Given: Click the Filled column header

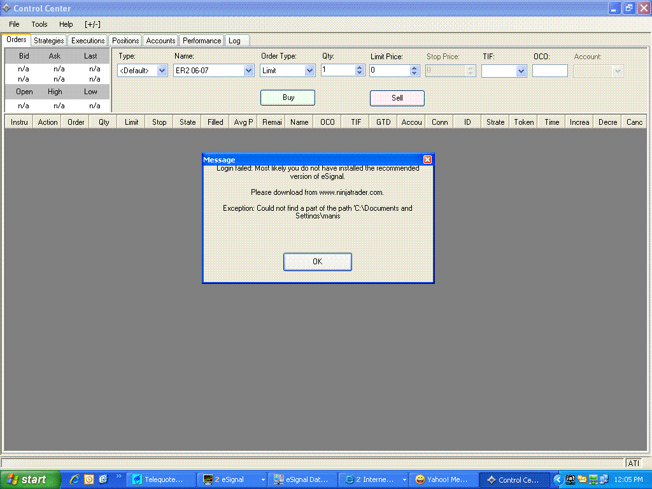Looking at the screenshot, I should (215, 122).
